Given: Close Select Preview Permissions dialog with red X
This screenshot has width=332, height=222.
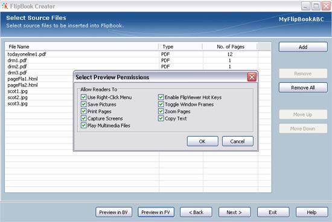Looking at the screenshot, I should tap(252, 77).
